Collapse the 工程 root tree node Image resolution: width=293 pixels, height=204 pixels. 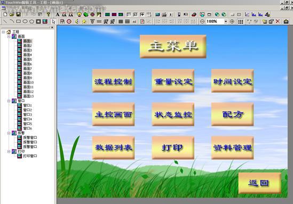(3, 32)
